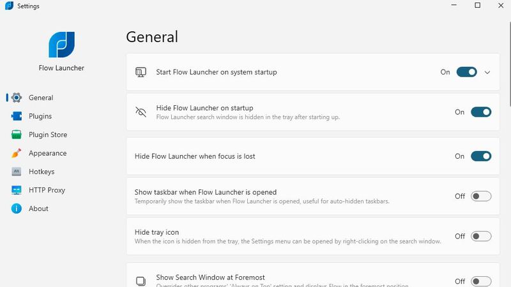Click the vertical scrollbar thumb
This screenshot has height=287, width=511.
point(510,63)
